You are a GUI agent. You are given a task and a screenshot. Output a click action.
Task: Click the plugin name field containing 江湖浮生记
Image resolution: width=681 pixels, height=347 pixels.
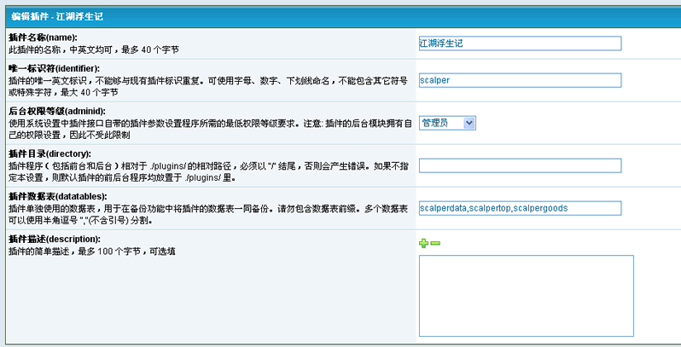(x=520, y=43)
